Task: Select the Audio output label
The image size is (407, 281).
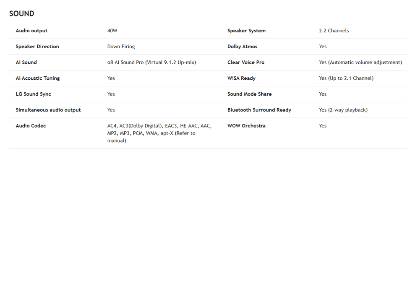Action: (x=31, y=31)
